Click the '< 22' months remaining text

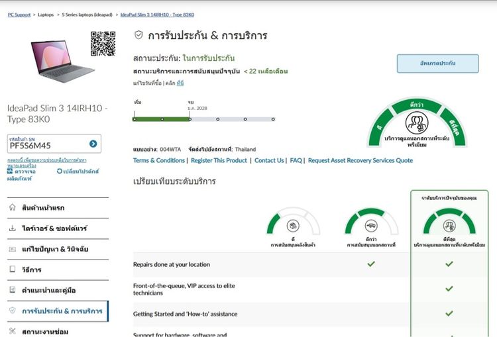[266, 72]
